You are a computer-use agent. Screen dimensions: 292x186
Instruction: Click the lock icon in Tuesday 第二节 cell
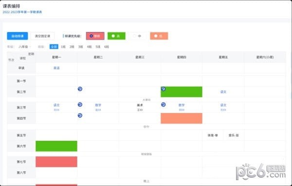point(80,89)
